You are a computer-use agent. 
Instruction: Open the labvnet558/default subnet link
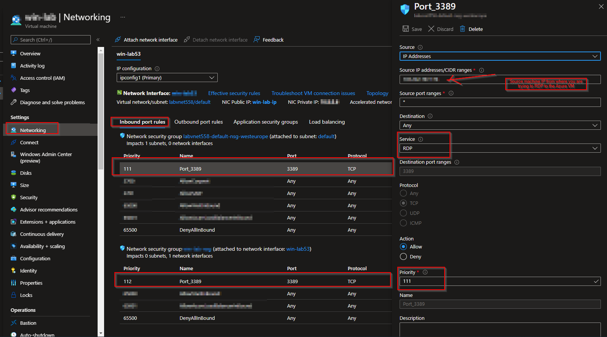pyautogui.click(x=190, y=102)
